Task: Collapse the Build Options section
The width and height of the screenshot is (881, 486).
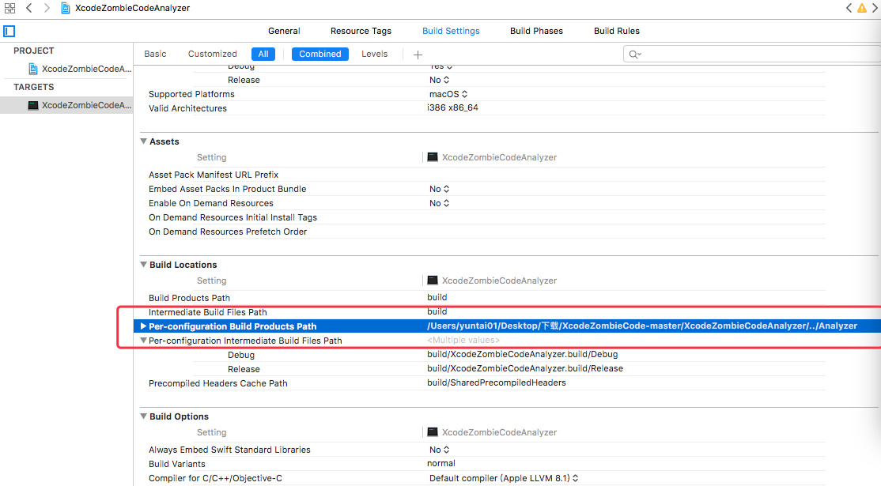Action: (x=143, y=416)
